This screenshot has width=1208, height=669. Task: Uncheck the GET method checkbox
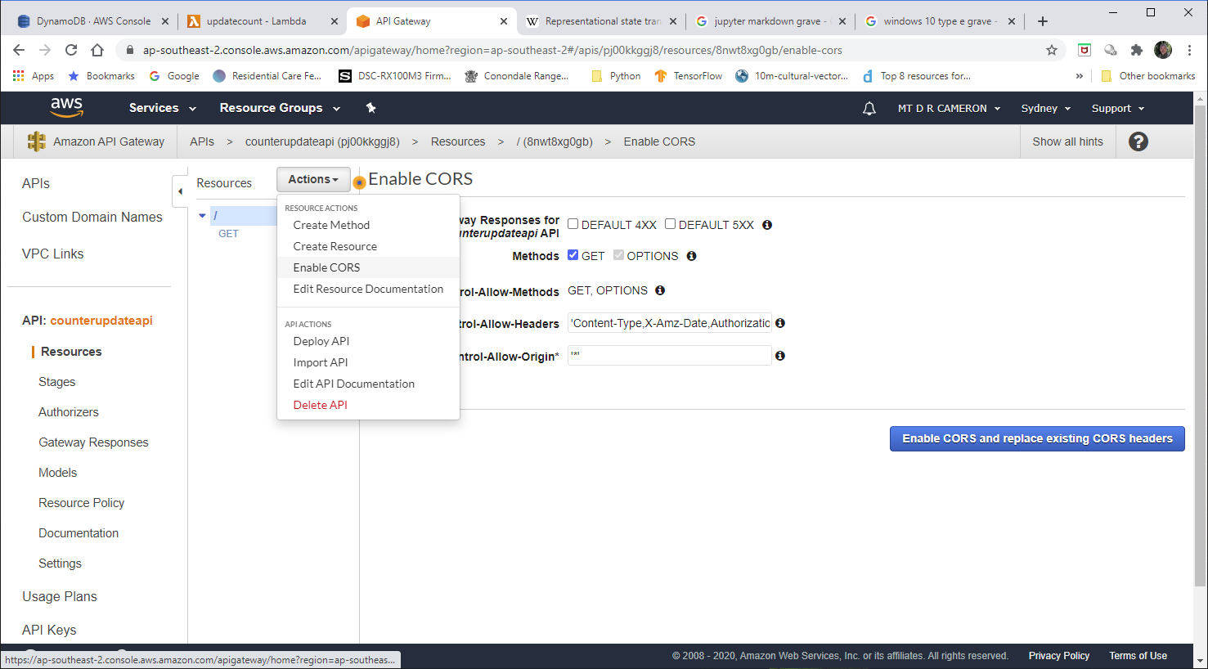(x=573, y=255)
